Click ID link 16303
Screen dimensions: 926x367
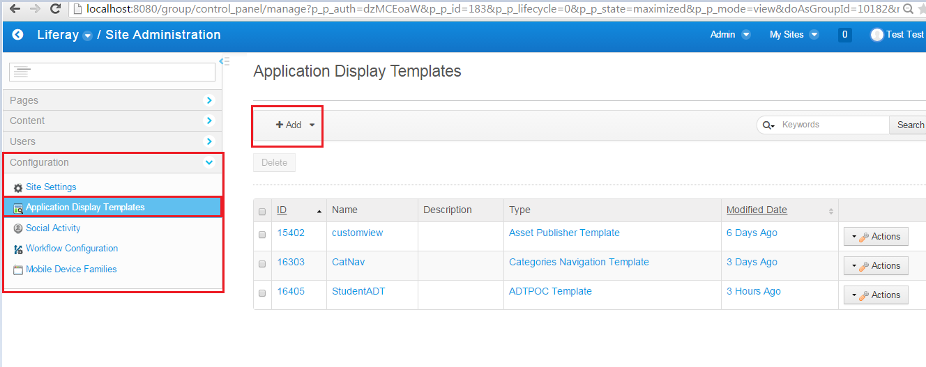pos(291,263)
